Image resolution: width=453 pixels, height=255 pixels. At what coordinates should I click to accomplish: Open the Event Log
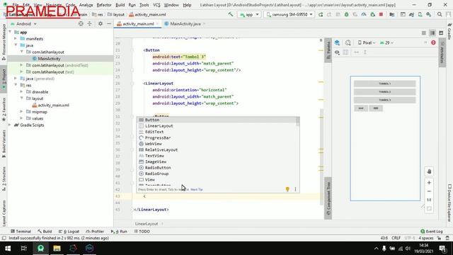tap(432, 232)
